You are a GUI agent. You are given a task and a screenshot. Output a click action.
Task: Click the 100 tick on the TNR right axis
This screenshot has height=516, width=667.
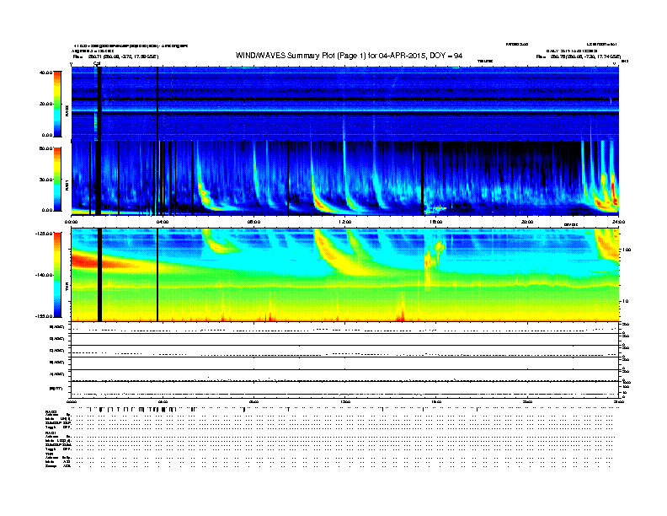(627, 250)
